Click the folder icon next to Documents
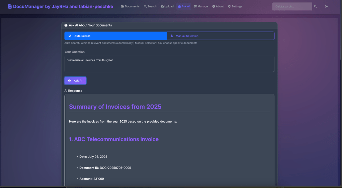 (x=122, y=6)
